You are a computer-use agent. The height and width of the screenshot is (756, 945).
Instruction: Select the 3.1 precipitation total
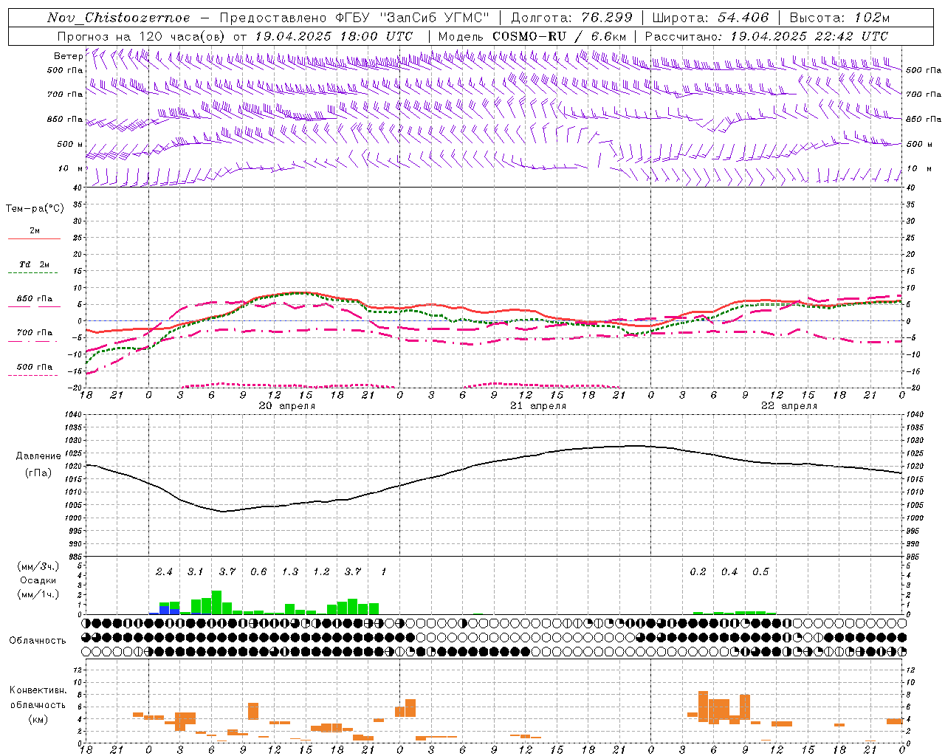point(195,572)
